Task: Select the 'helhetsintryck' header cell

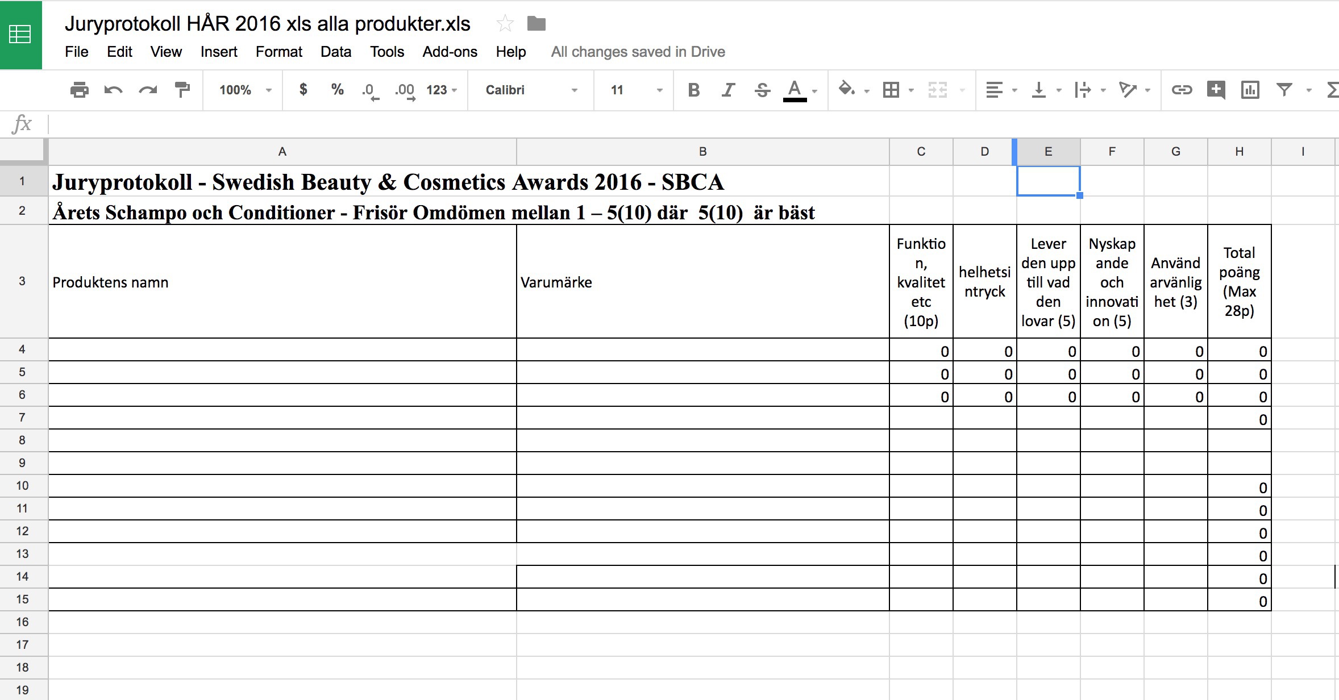Action: (x=985, y=282)
